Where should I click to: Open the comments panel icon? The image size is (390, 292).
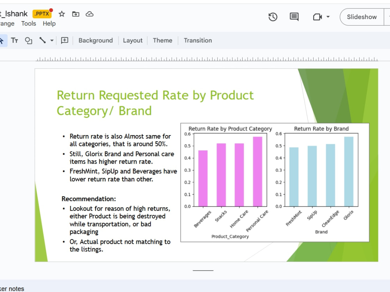point(294,17)
